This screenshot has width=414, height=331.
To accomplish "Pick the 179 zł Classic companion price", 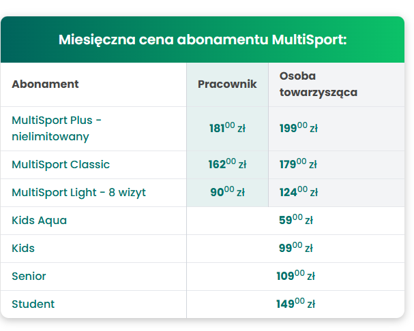I will (x=299, y=165).
